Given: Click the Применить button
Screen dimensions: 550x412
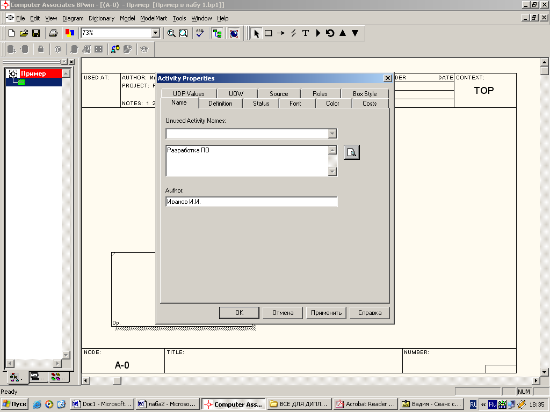Looking at the screenshot, I should [x=327, y=313].
